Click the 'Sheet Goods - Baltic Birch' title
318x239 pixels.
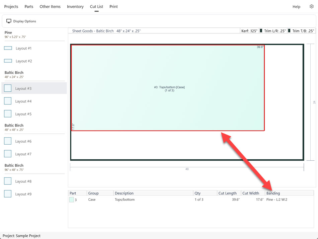click(93, 31)
